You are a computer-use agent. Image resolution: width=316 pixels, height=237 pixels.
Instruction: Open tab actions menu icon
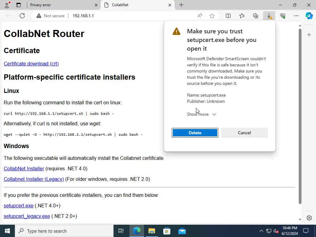click(x=19, y=5)
